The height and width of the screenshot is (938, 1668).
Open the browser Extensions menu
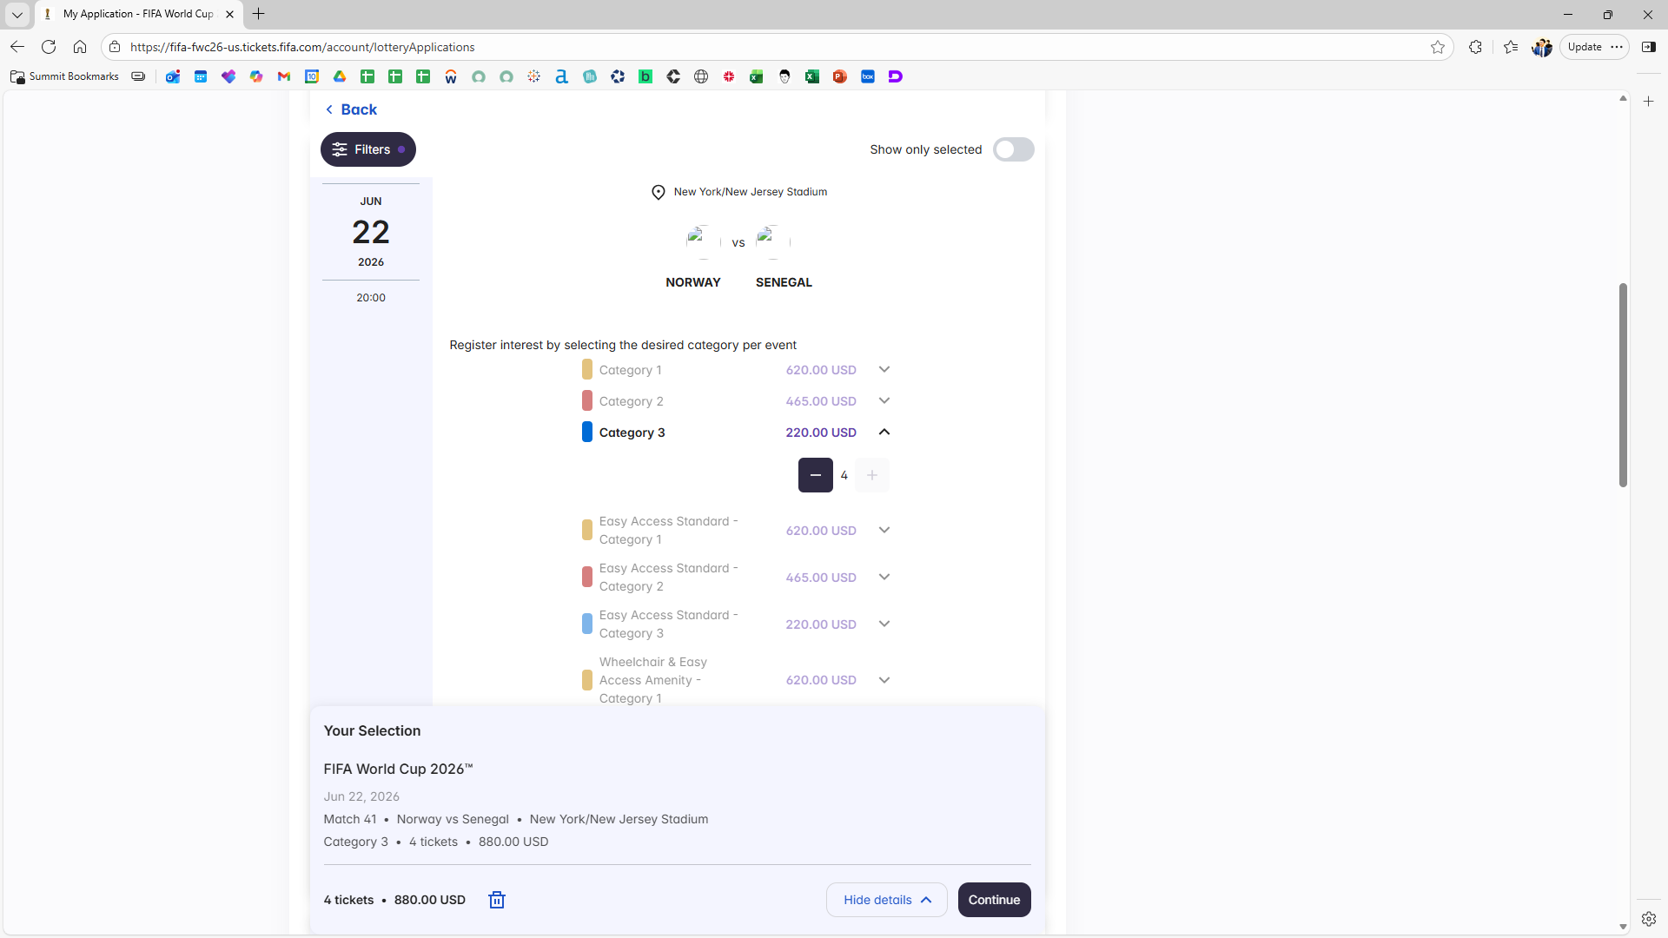(1475, 47)
